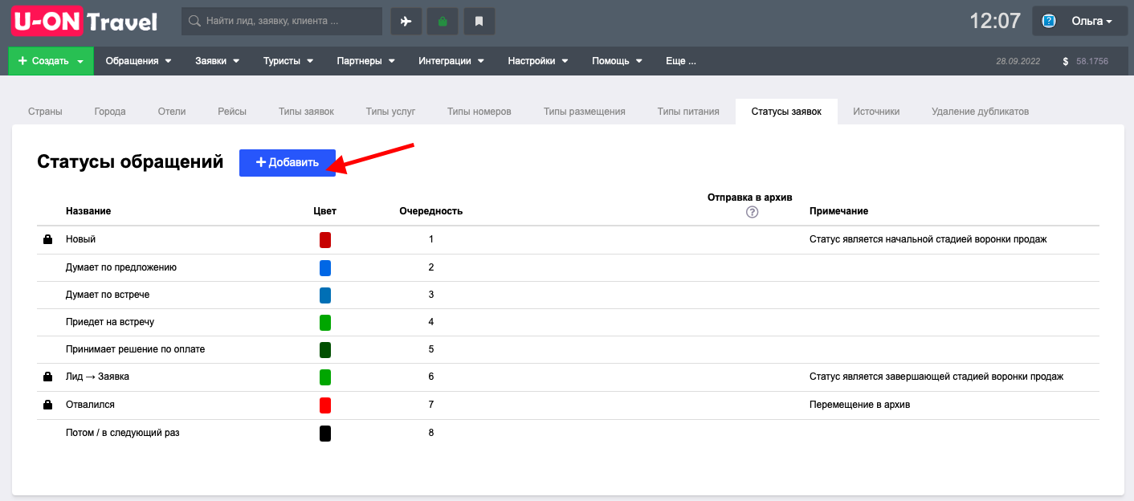Switch to the Типы заявок tab

[x=306, y=112]
